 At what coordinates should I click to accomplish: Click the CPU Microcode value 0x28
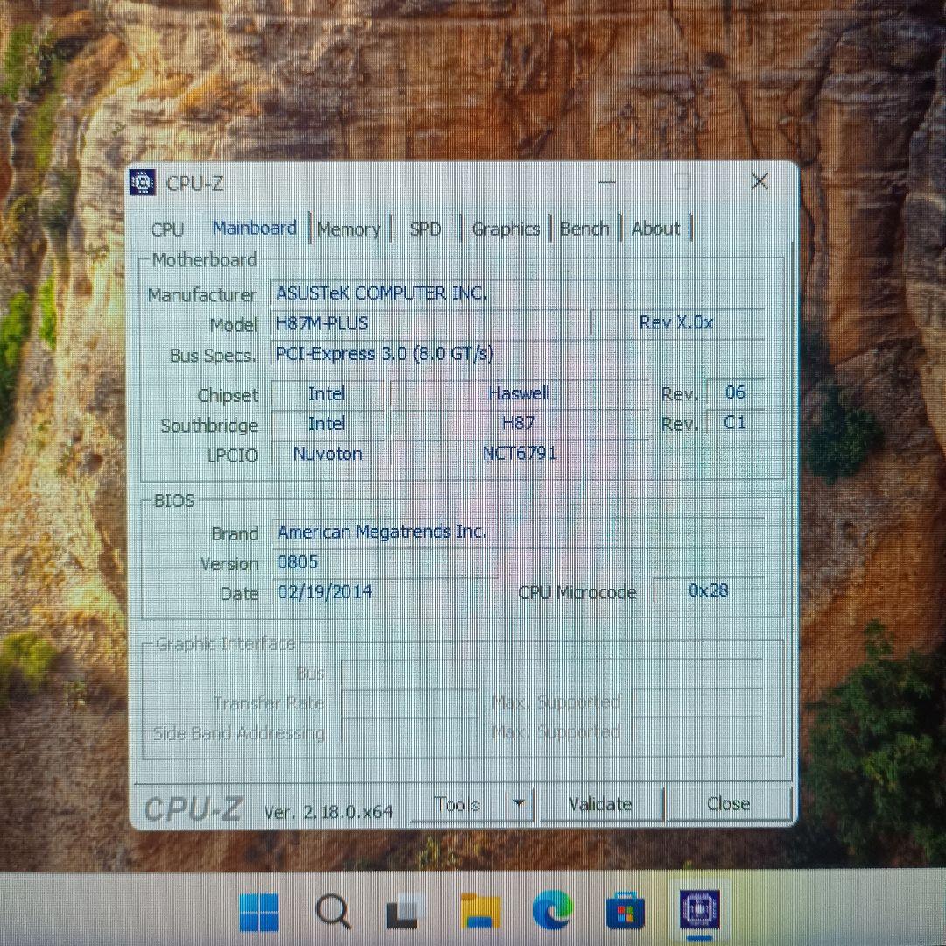tap(709, 590)
